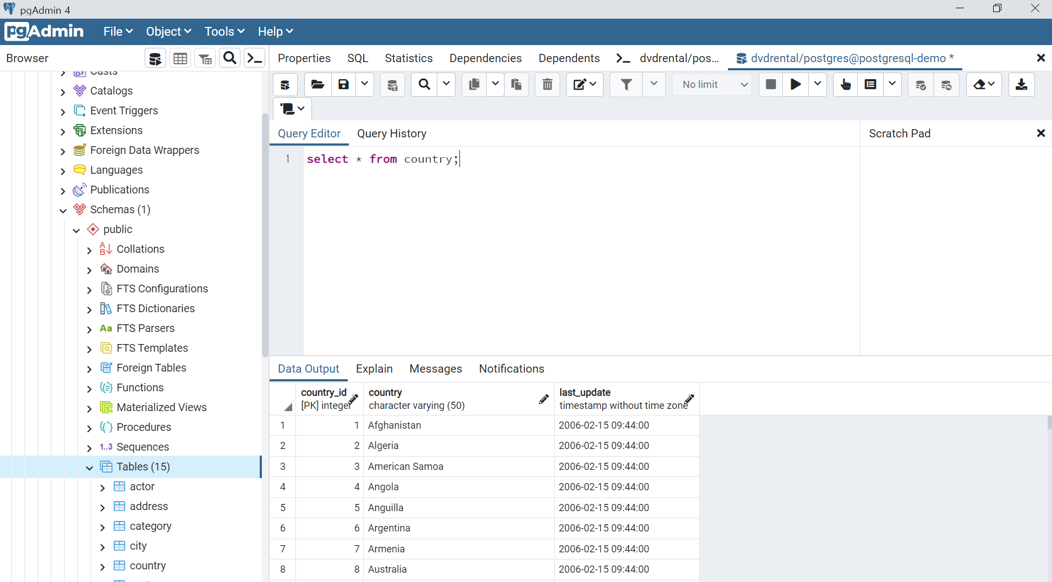1052x582 pixels.
Task: Open the save options dropdown arrow
Action: [x=364, y=85]
